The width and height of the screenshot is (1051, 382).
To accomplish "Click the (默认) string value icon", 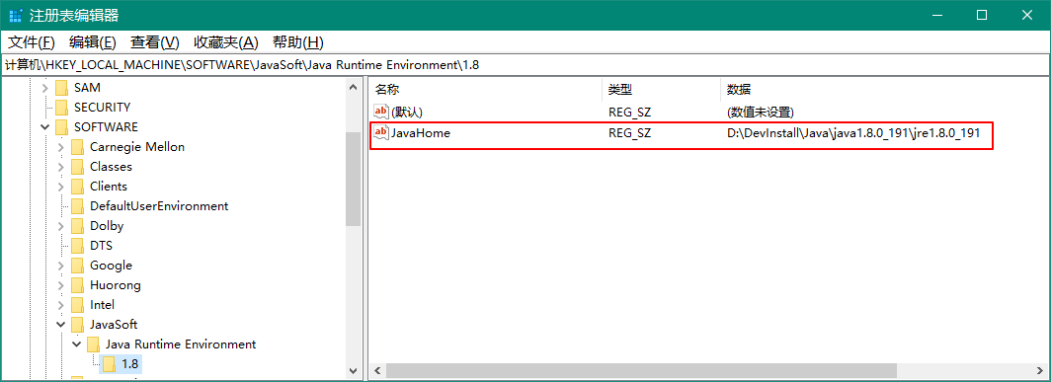I will pos(380,112).
